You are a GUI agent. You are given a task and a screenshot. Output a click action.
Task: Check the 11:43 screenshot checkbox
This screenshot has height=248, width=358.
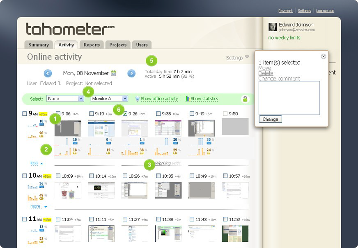[192, 219]
